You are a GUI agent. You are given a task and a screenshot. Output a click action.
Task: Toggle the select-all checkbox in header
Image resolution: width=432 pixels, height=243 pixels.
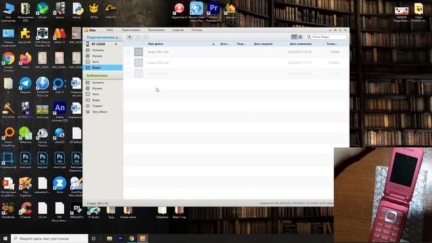tap(128, 44)
